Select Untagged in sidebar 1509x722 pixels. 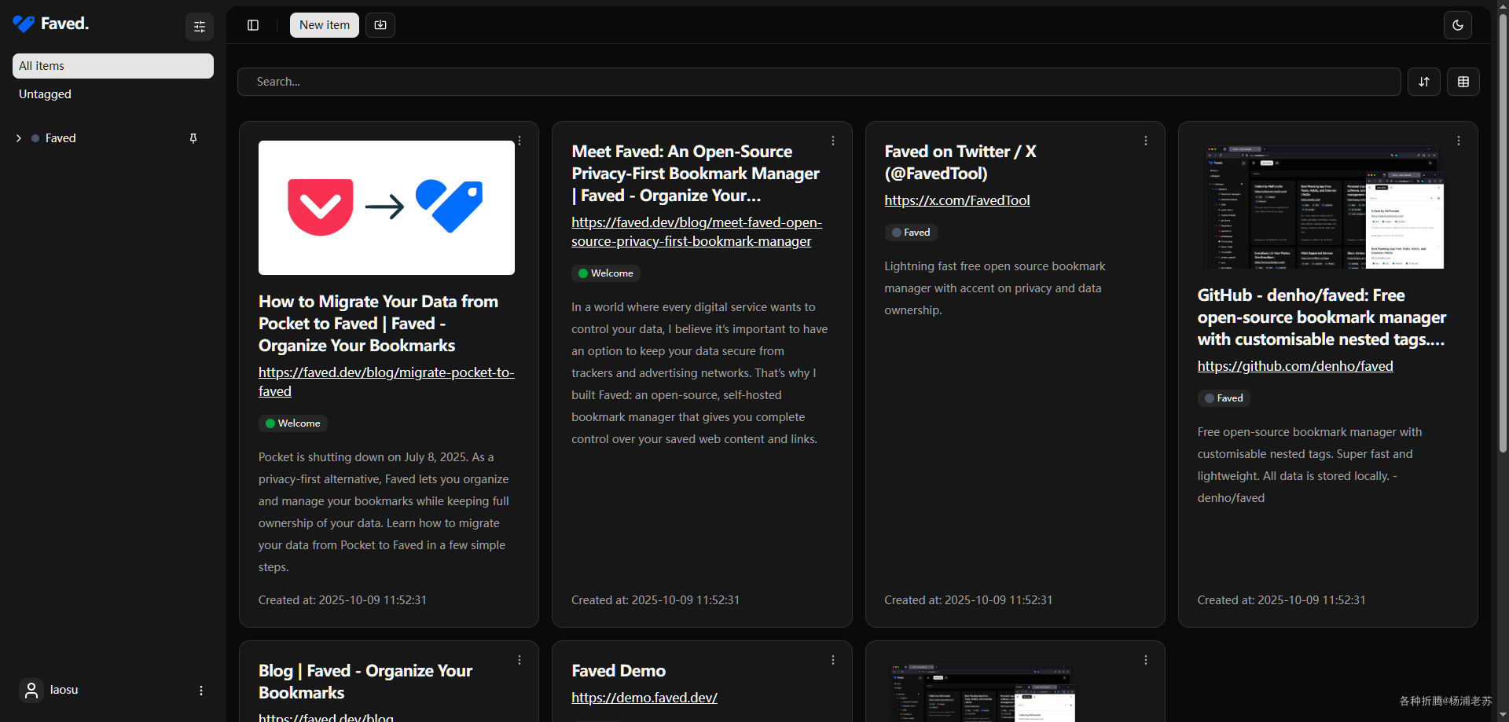tap(113, 94)
